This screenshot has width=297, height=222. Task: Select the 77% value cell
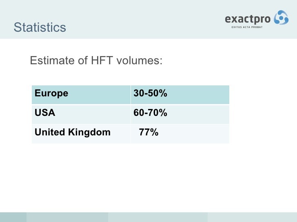point(180,134)
